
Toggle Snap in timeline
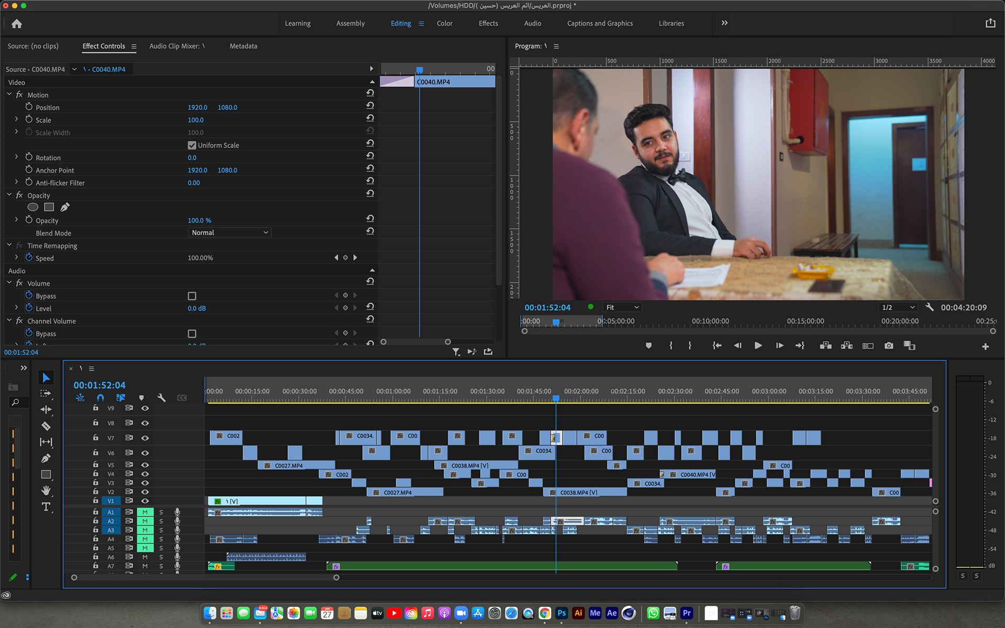tap(100, 398)
